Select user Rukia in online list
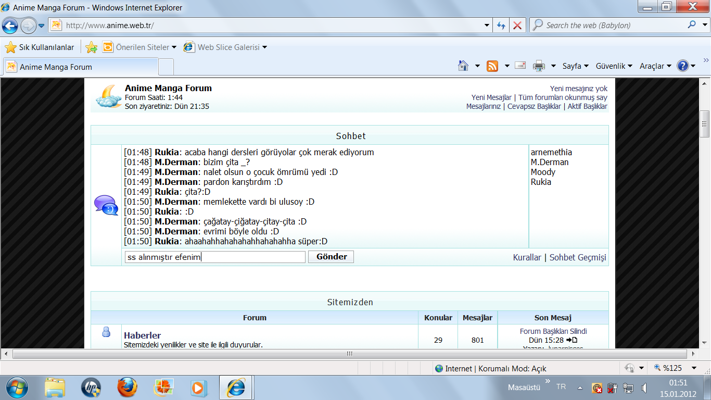 [541, 182]
